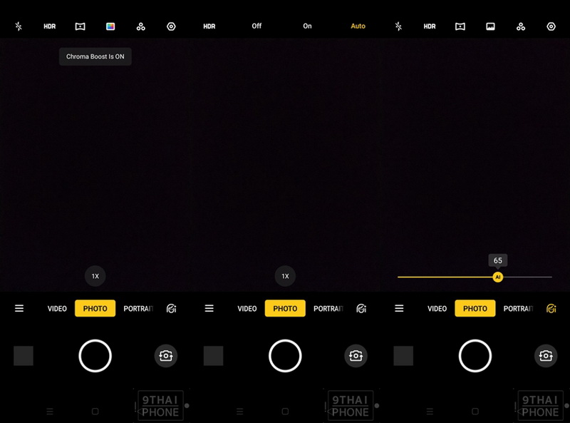The width and height of the screenshot is (570, 423).
Task: Open gallery thumbnail in the beauty slider screen
Action: point(403,356)
